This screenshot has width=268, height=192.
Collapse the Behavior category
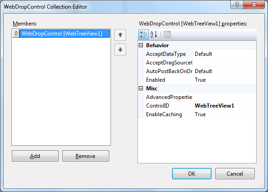(141, 45)
